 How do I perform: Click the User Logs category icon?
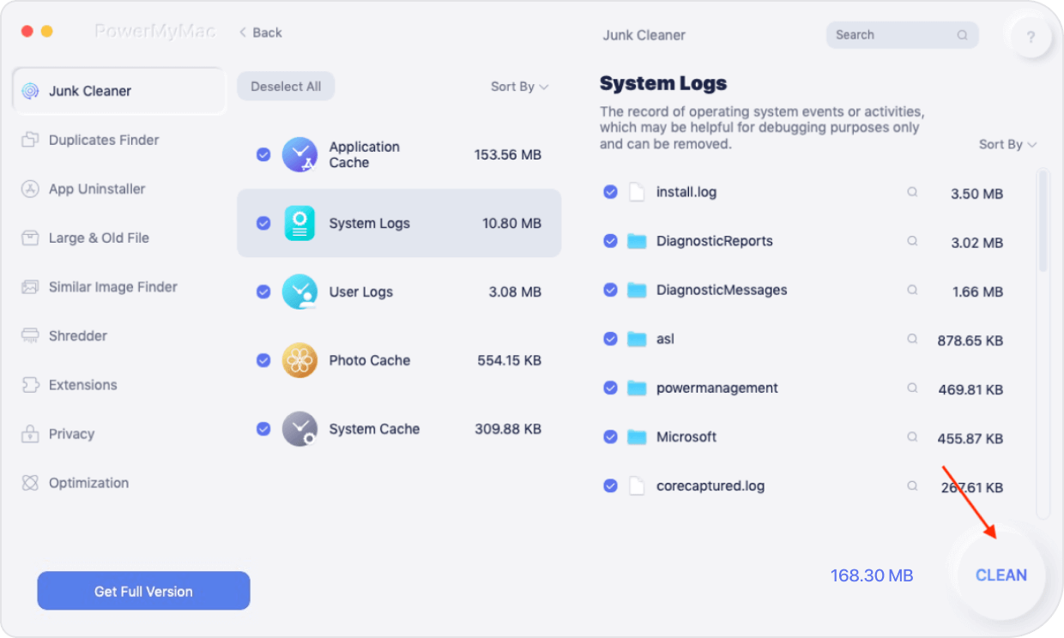click(299, 292)
